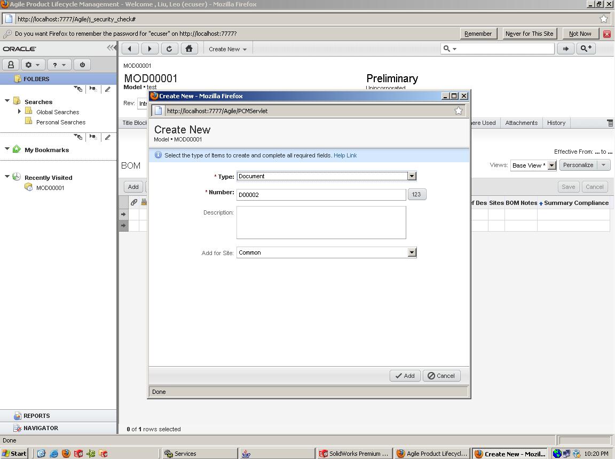Click the quick search magnifier dropdown

coord(450,49)
